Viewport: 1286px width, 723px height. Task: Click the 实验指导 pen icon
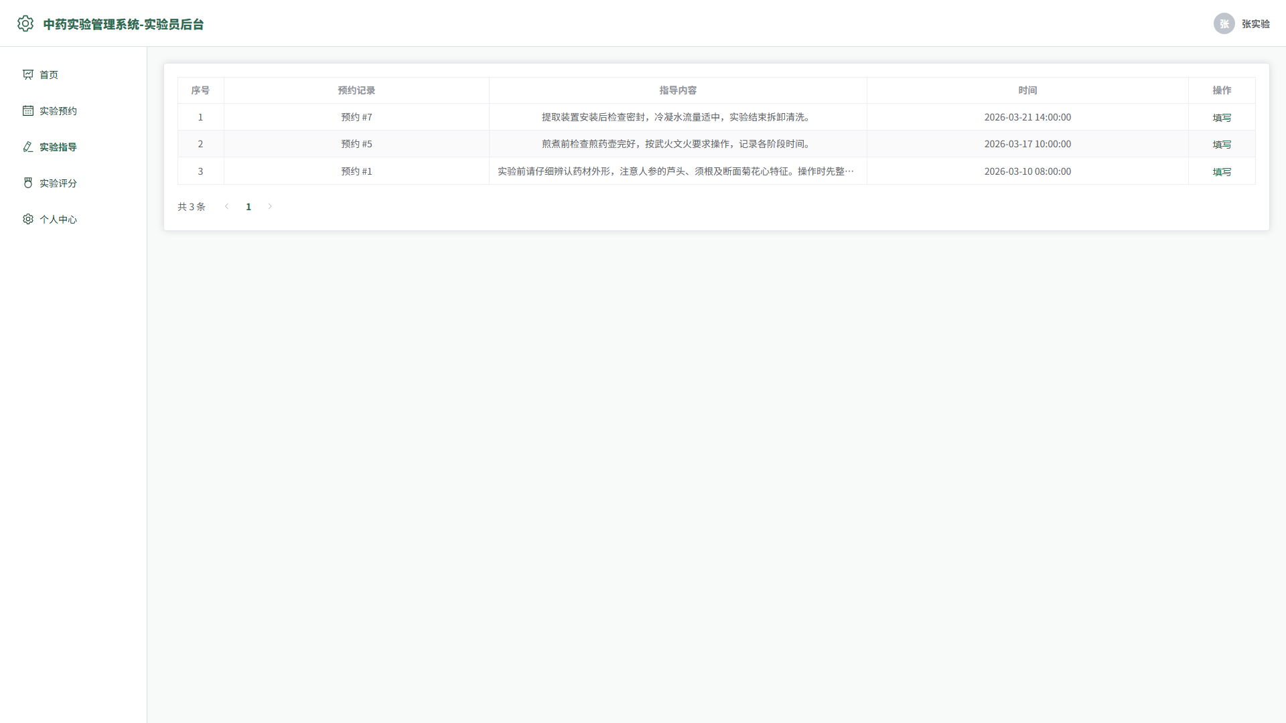[28, 147]
